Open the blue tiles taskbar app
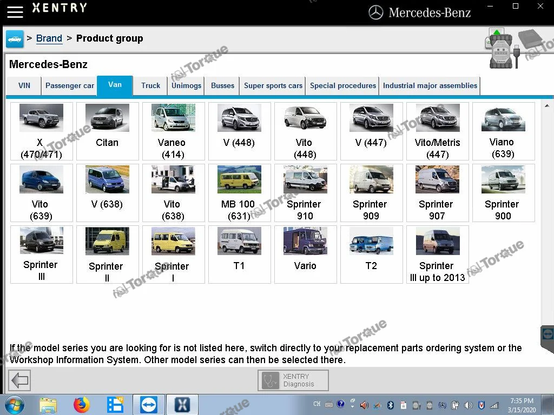 (115, 405)
